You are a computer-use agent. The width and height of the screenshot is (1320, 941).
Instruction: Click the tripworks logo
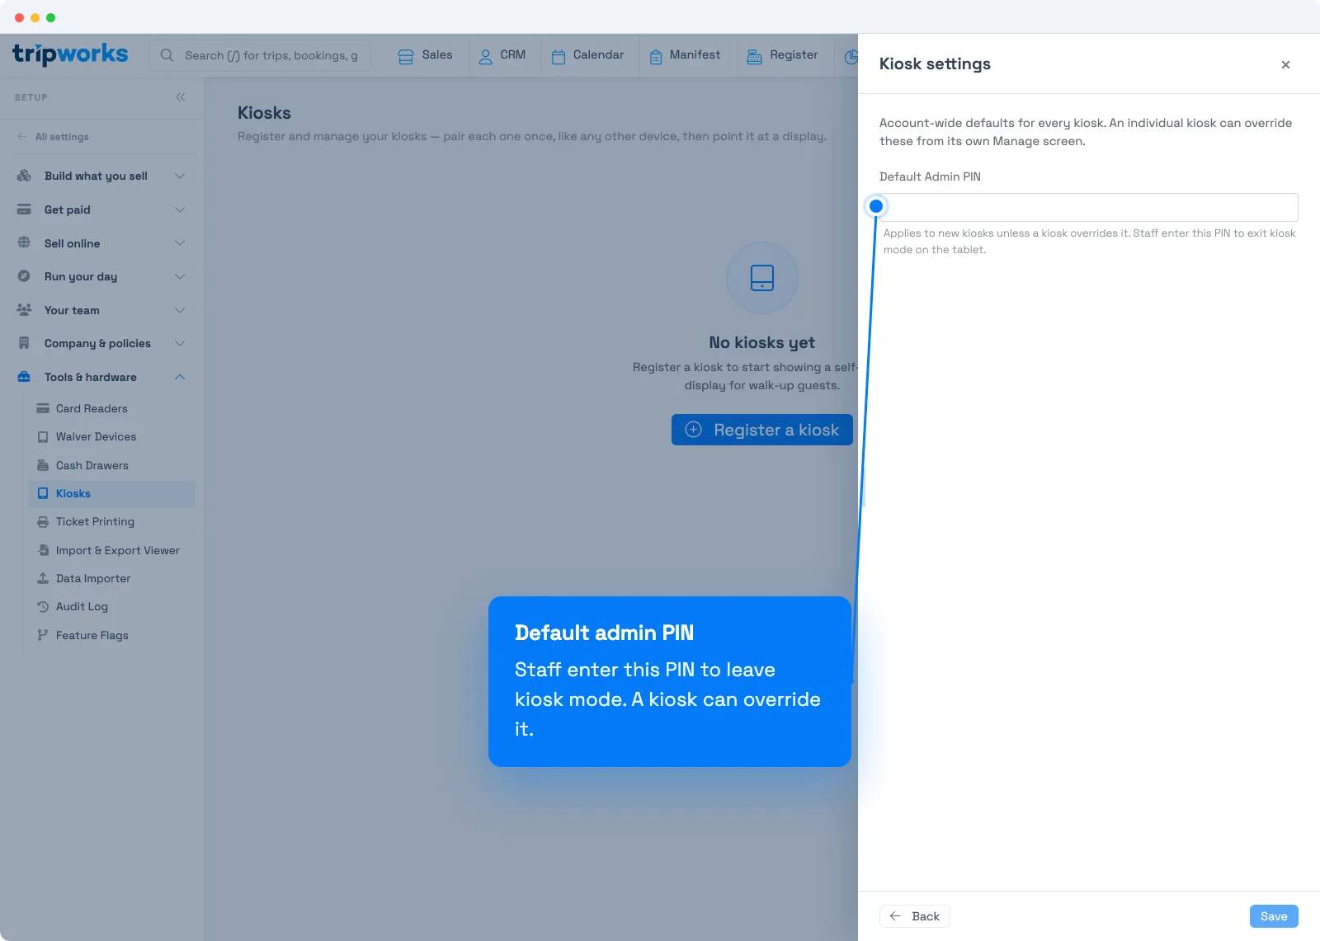point(70,55)
